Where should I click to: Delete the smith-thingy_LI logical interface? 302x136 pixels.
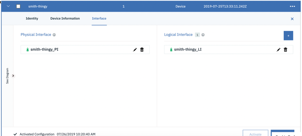tap(286, 50)
